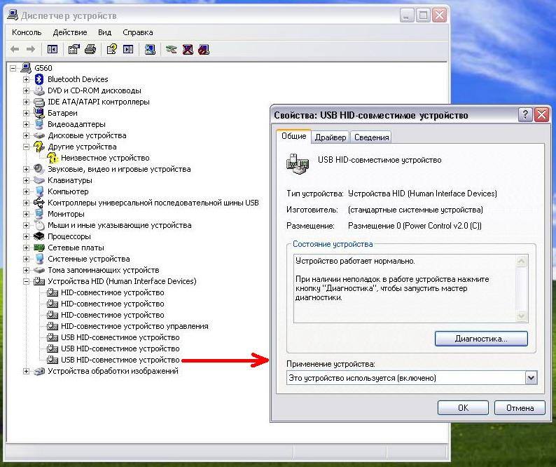Viewport: 556px width, 467px height.
Task: Click the Properties toolbar icon
Action: point(74,49)
